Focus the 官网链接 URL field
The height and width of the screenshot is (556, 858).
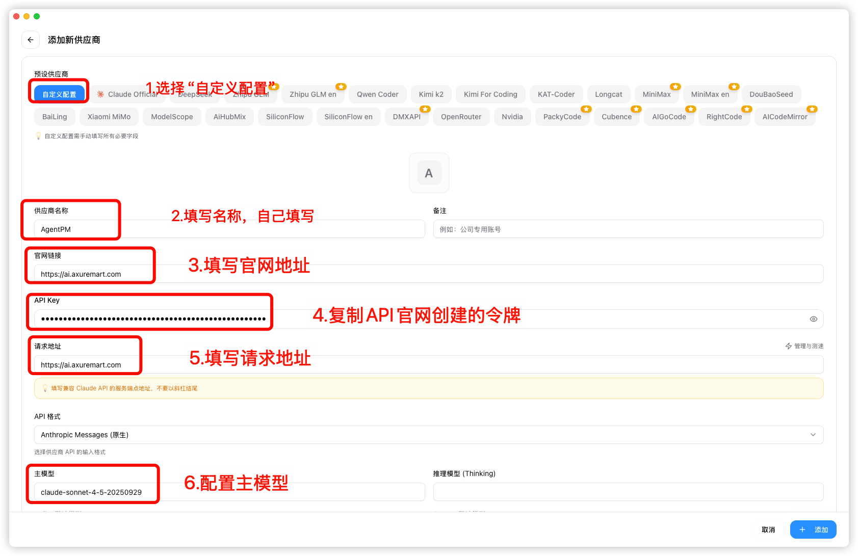point(429,274)
